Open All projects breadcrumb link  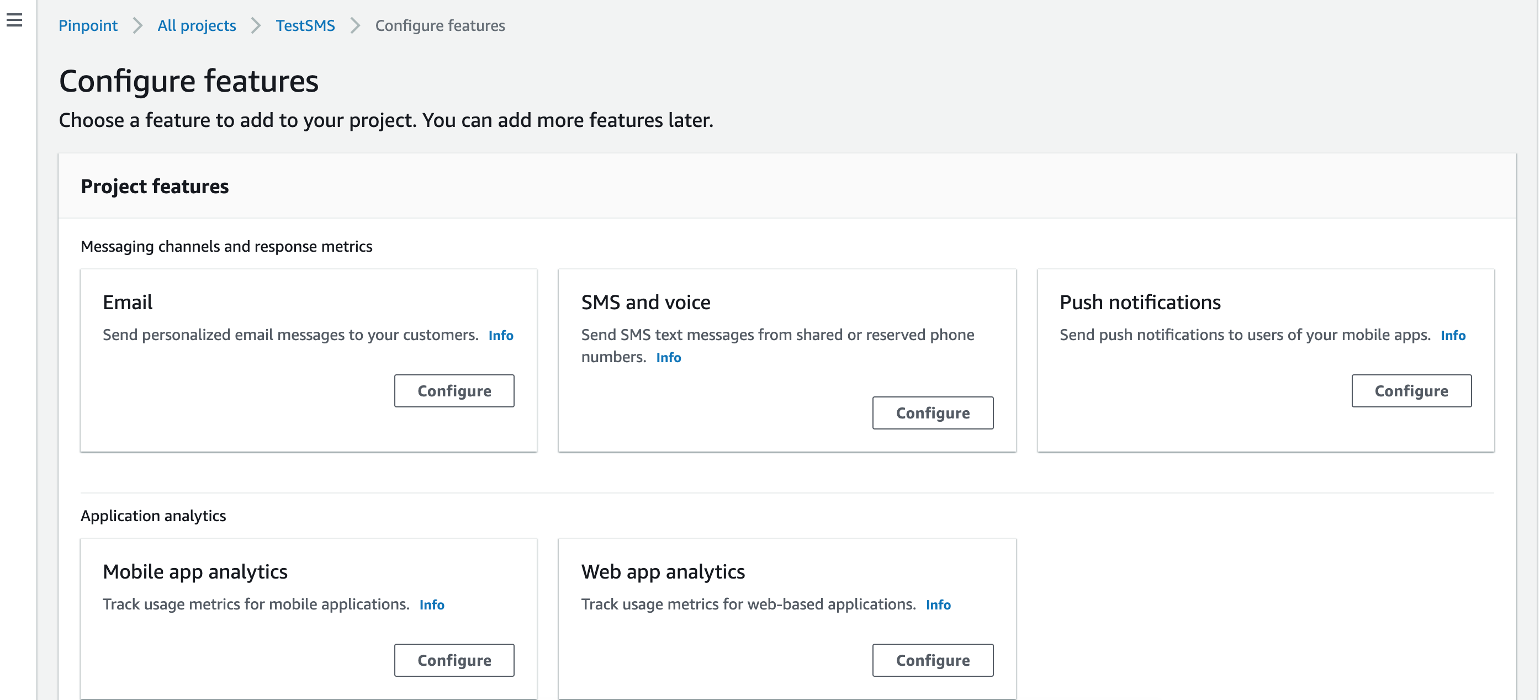197,26
